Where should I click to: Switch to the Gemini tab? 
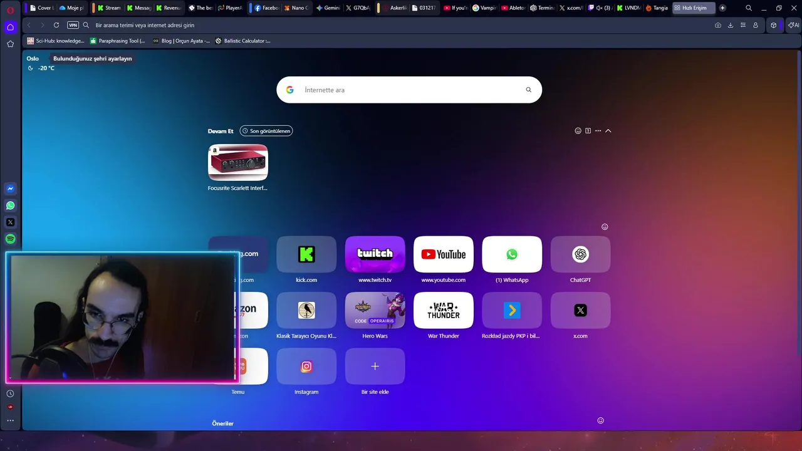pyautogui.click(x=328, y=8)
